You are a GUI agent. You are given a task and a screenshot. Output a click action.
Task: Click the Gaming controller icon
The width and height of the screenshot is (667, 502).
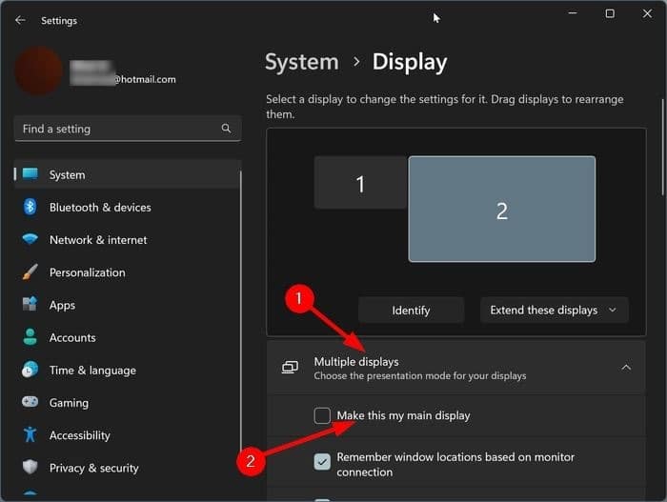pyautogui.click(x=30, y=402)
